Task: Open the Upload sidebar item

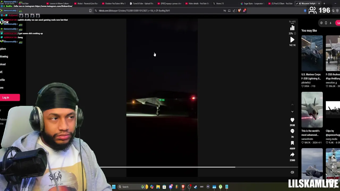Action: (x=3, y=64)
